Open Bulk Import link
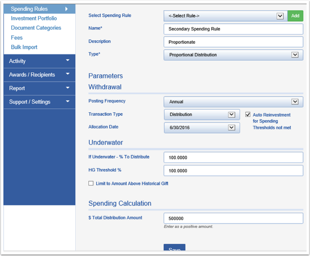The width and height of the screenshot is (310, 256). 24,47
